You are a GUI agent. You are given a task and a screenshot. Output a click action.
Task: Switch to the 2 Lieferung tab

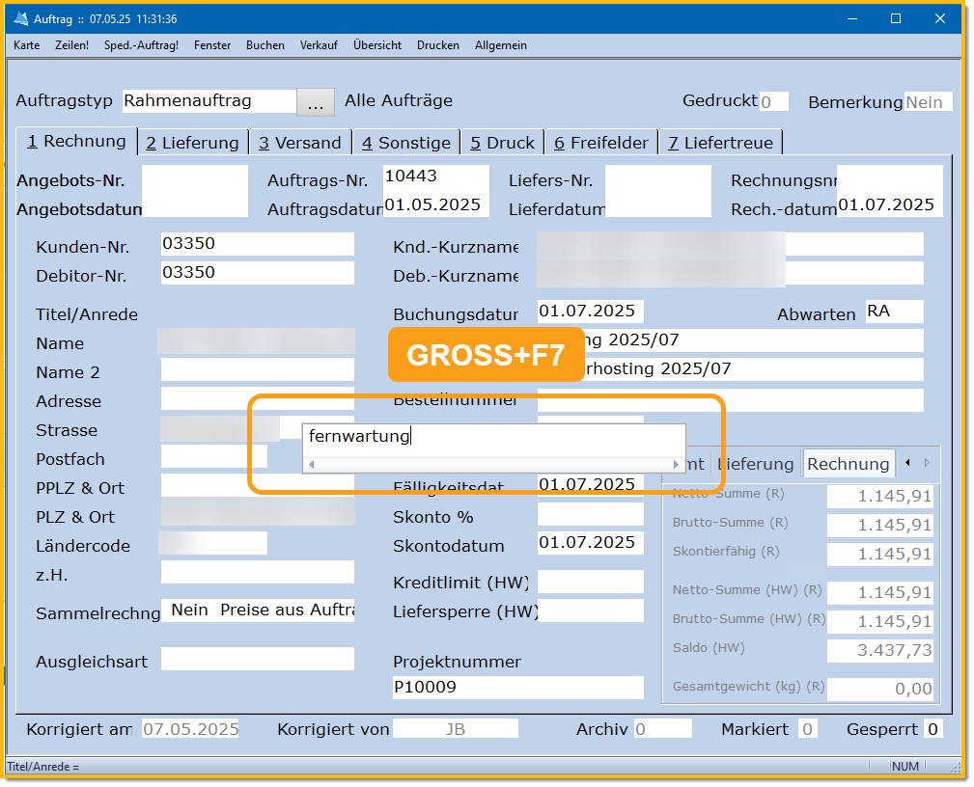point(192,143)
